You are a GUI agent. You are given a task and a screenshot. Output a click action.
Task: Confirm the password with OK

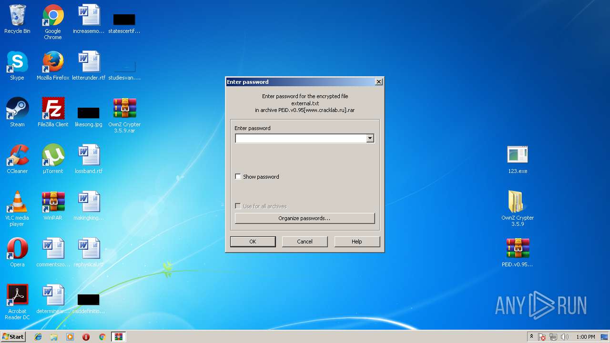(253, 242)
